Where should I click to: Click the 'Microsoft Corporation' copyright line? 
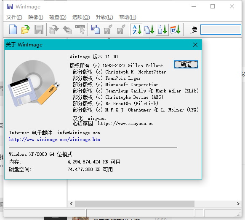pyautogui.click(x=116, y=84)
